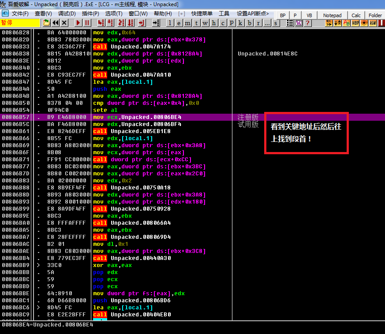The image size is (385, 334).
Task: Open appearance options purple grid icon
Action: click(299, 23)
